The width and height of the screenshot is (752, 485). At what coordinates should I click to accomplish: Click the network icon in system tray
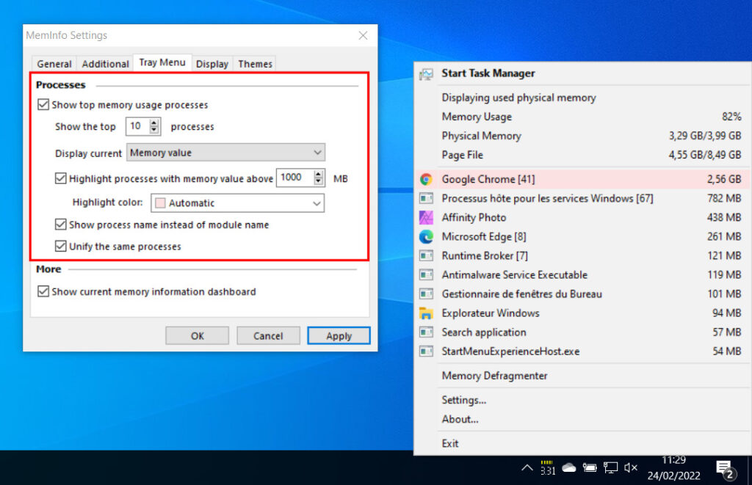pos(610,467)
